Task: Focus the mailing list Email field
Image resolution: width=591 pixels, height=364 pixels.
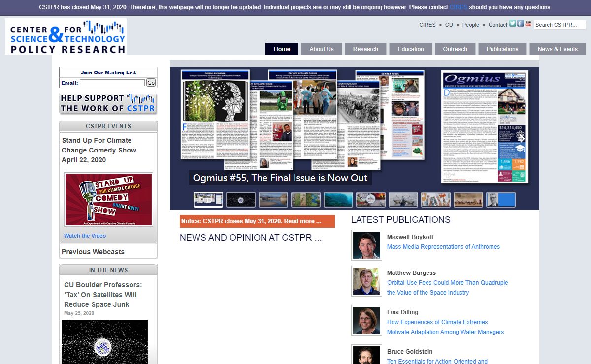Action: [112, 83]
